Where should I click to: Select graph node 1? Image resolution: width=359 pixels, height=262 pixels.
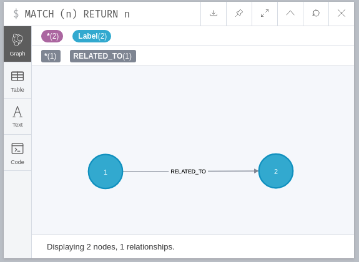coord(106,172)
